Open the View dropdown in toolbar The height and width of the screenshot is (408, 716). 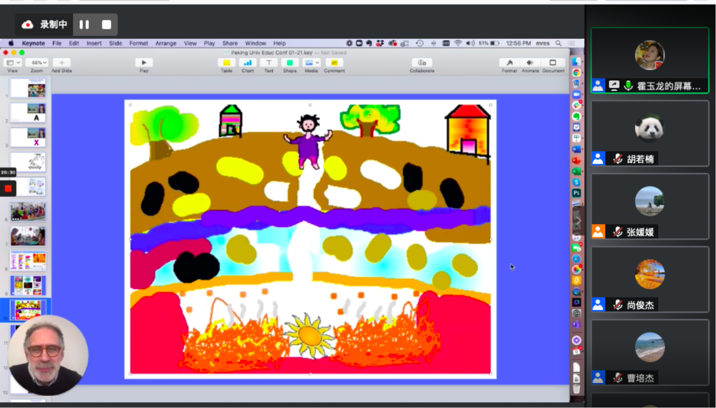[x=13, y=63]
